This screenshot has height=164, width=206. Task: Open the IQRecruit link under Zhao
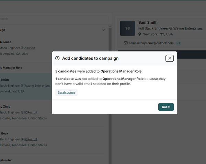click(x=31, y=112)
